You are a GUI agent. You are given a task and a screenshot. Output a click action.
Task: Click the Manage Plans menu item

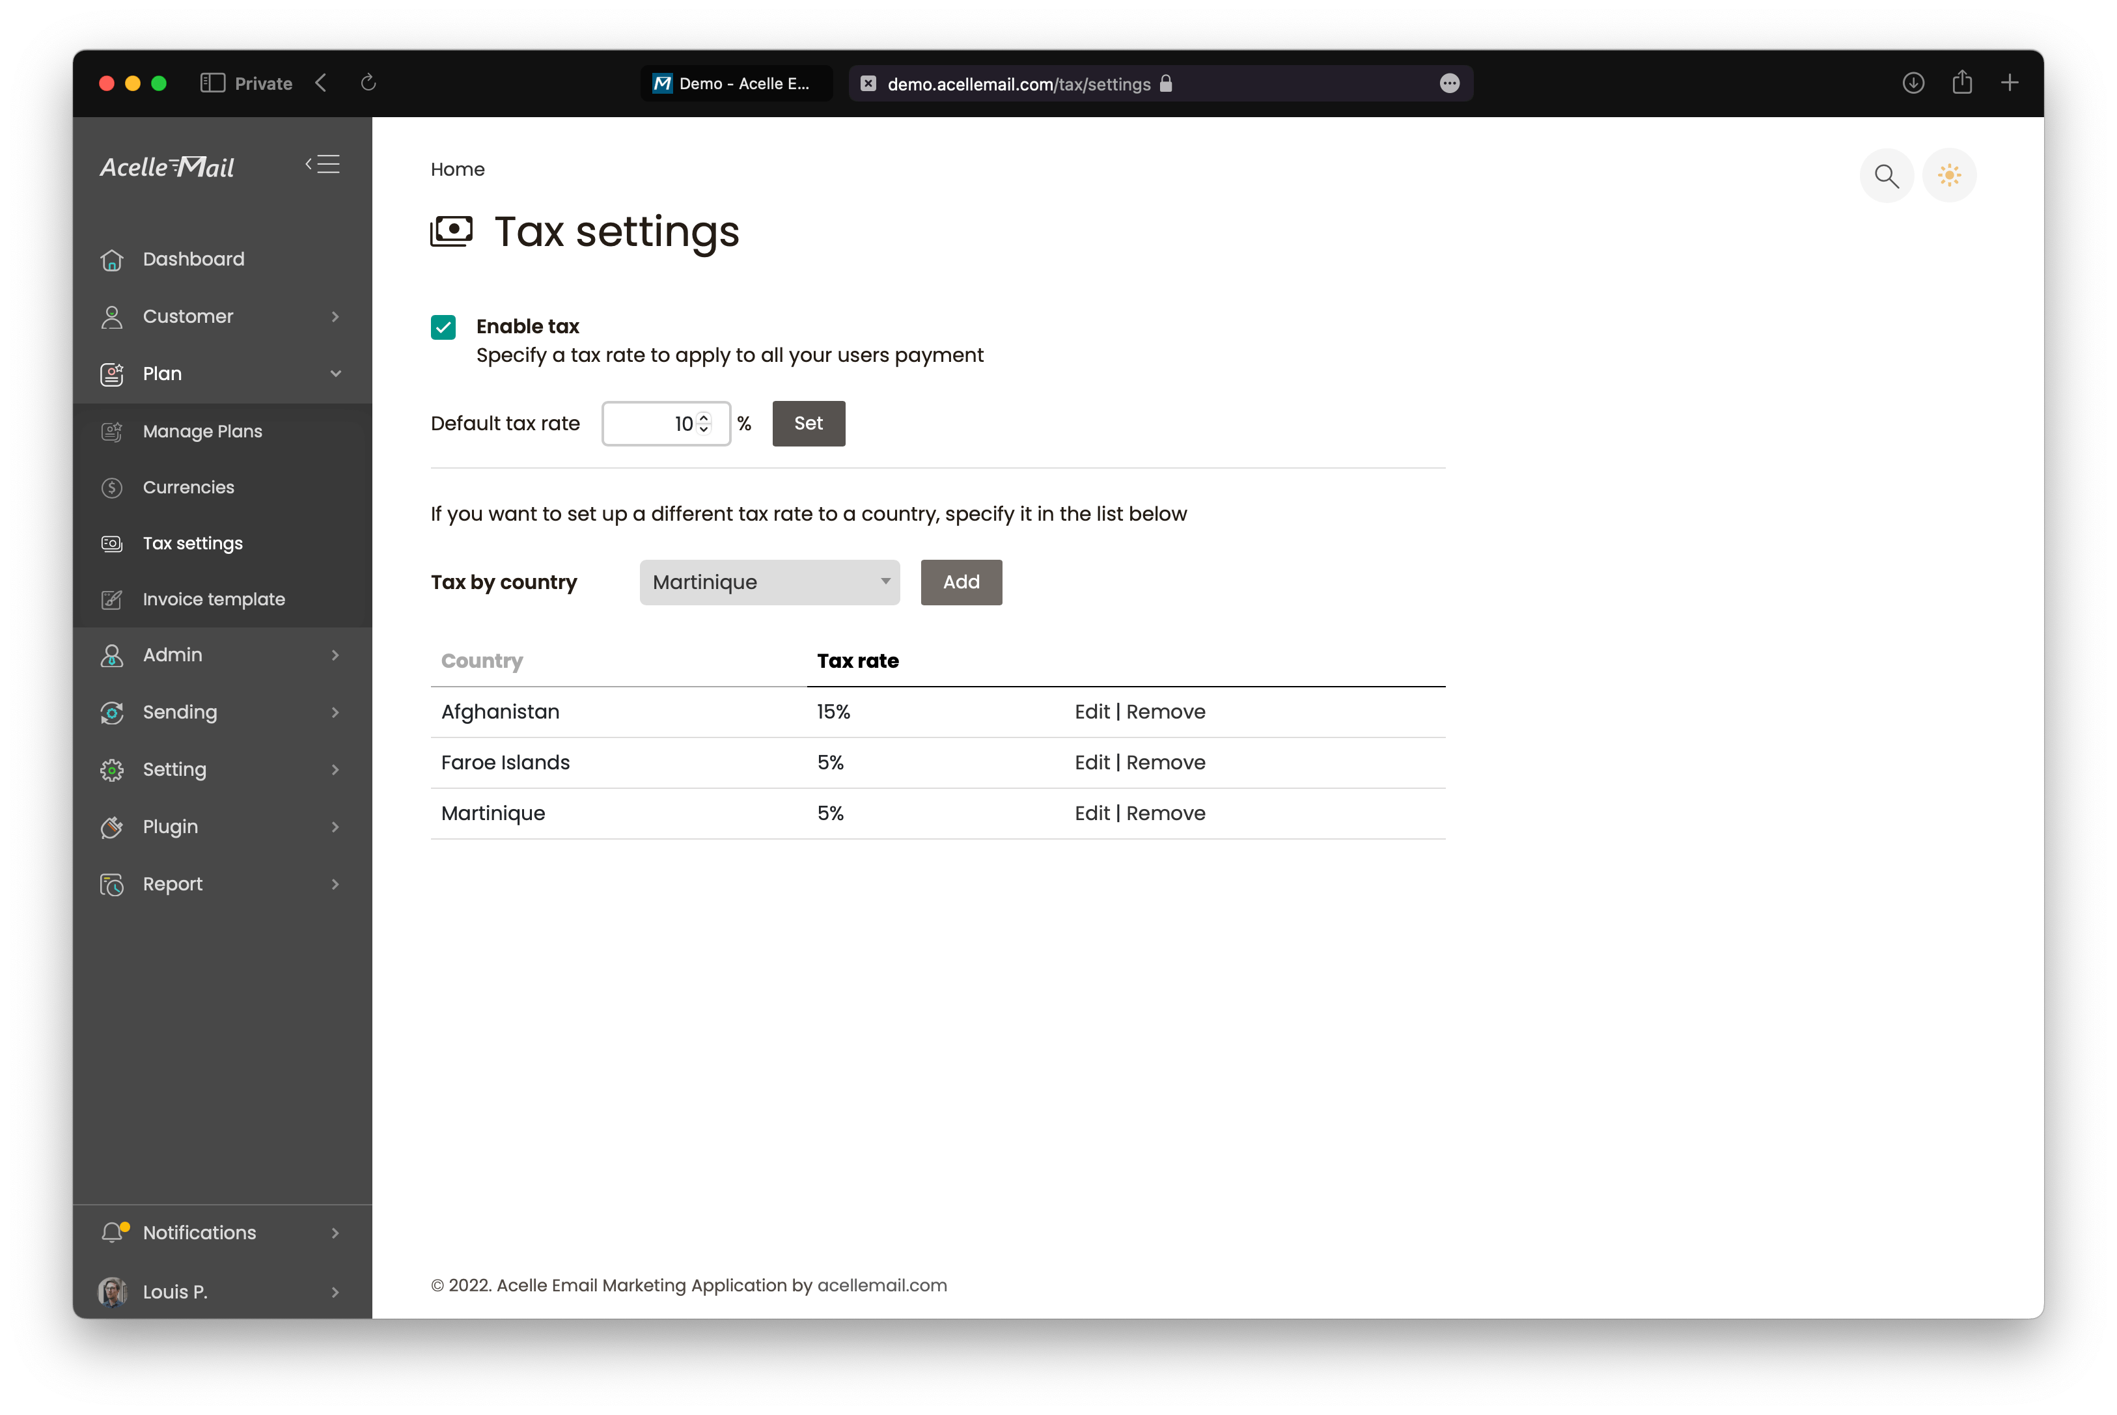(202, 430)
